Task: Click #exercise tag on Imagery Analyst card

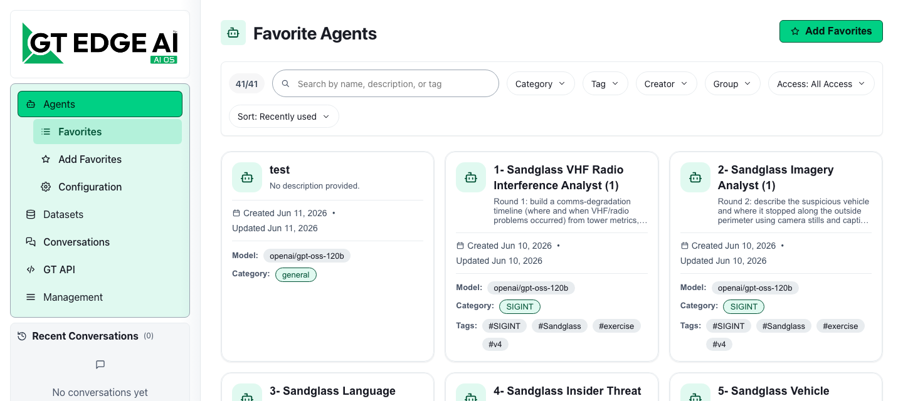Action: tap(841, 326)
